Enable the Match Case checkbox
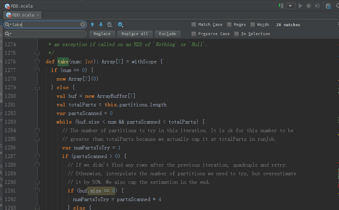Screen dimensions: 339x210 [194, 24]
